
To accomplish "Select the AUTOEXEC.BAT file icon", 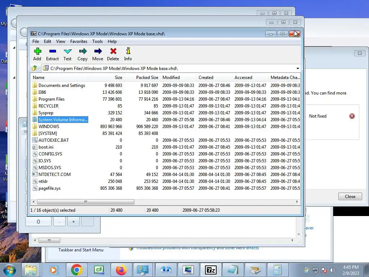I will [x=35, y=140].
